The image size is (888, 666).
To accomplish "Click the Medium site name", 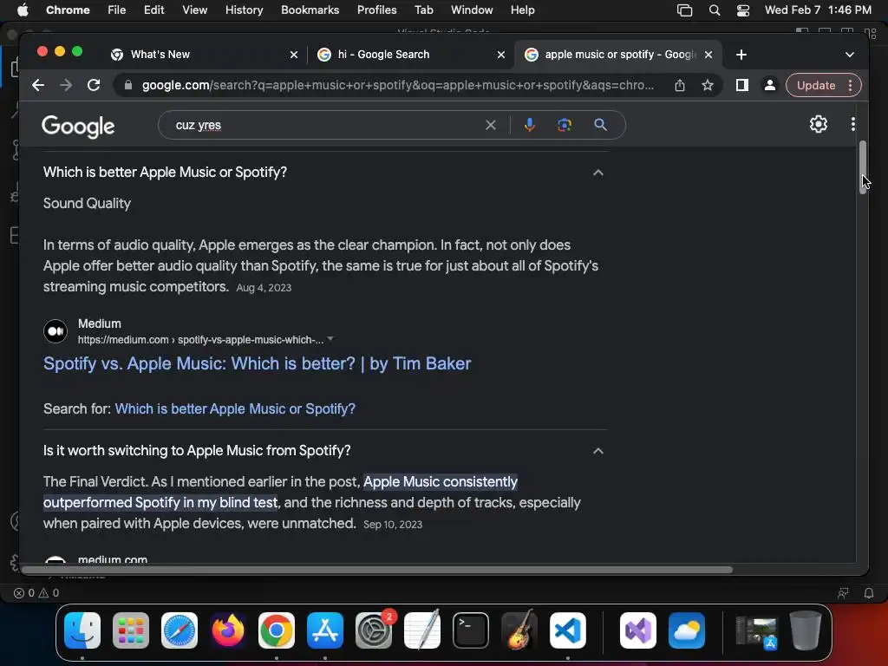I will click(x=100, y=324).
